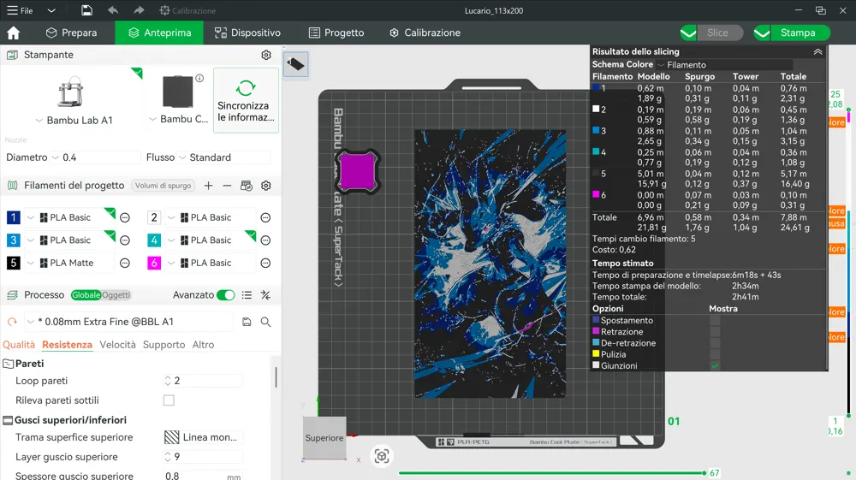856x480 pixels.
Task: Click the blue filament 3 color swatch
Action: click(x=14, y=240)
